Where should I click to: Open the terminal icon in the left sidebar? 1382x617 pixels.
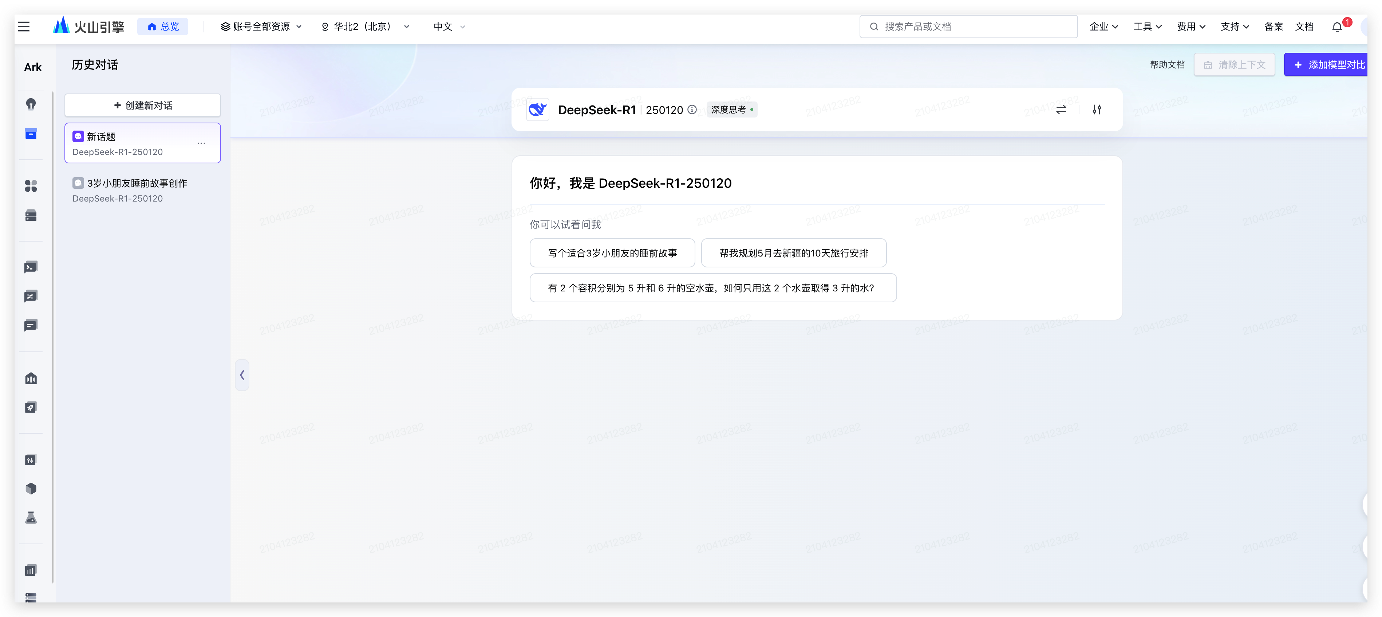coord(31,267)
